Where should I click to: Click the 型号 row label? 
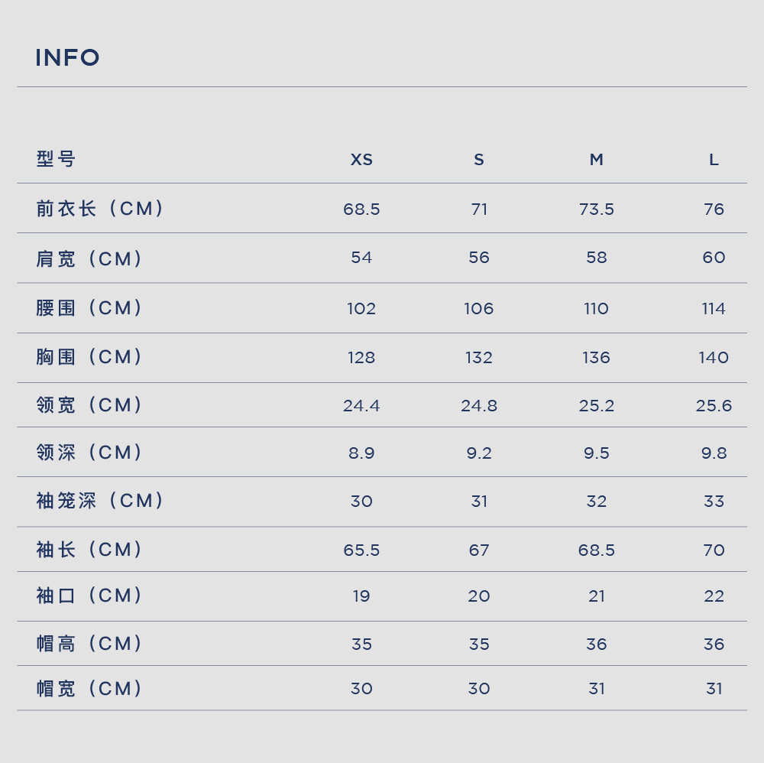tap(56, 159)
